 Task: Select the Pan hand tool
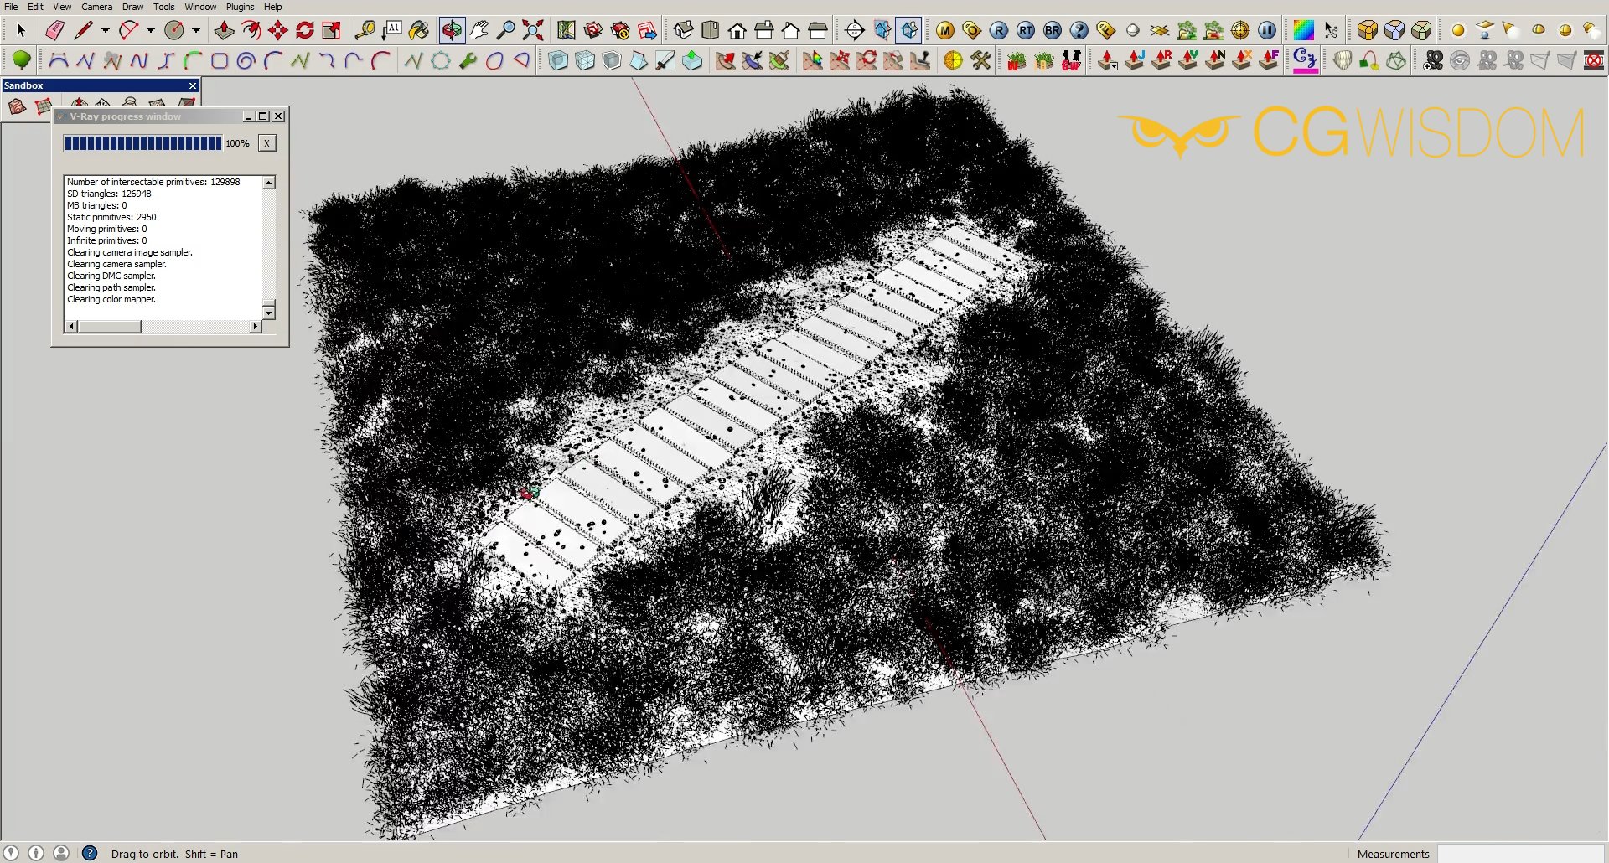click(x=479, y=31)
